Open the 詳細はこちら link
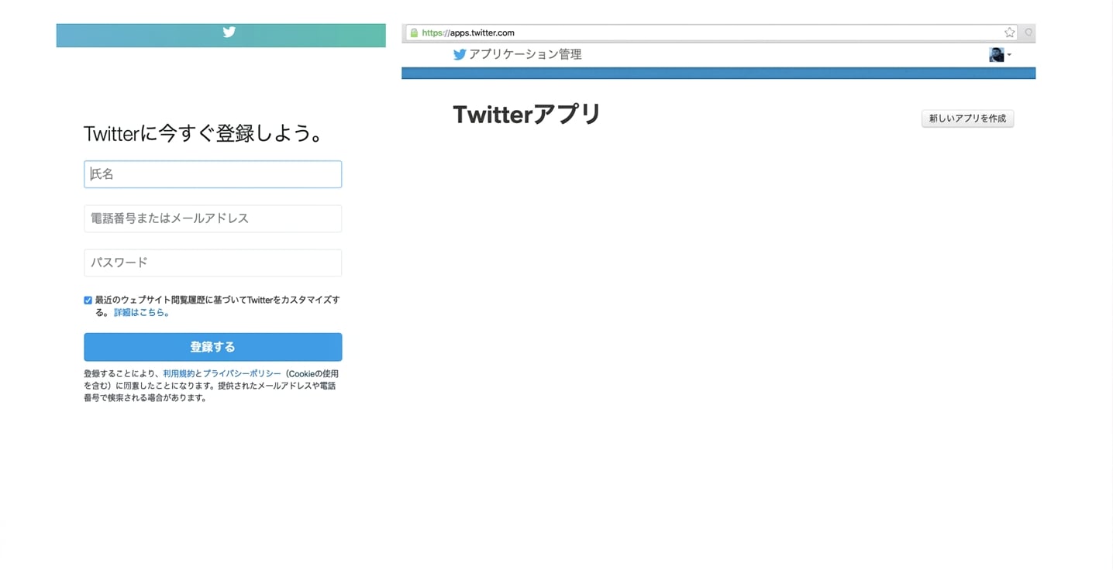The image size is (1113, 570). tap(141, 313)
